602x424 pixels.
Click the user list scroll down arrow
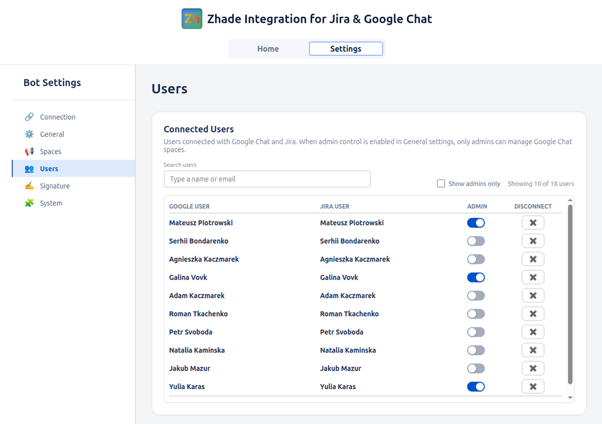click(570, 398)
